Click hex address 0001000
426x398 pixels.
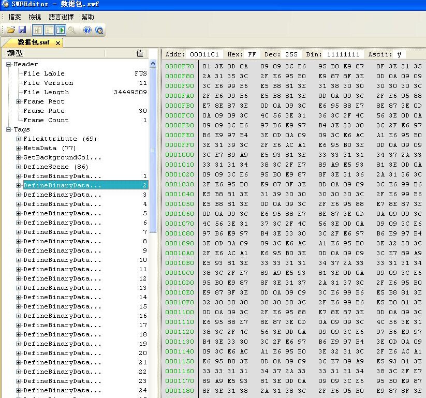coord(180,155)
